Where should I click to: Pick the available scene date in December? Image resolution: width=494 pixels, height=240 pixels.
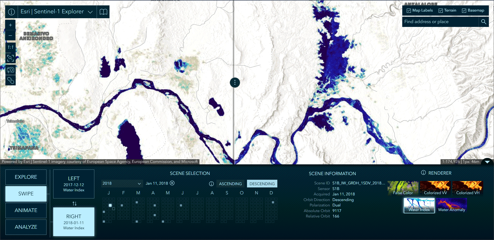point(273,202)
